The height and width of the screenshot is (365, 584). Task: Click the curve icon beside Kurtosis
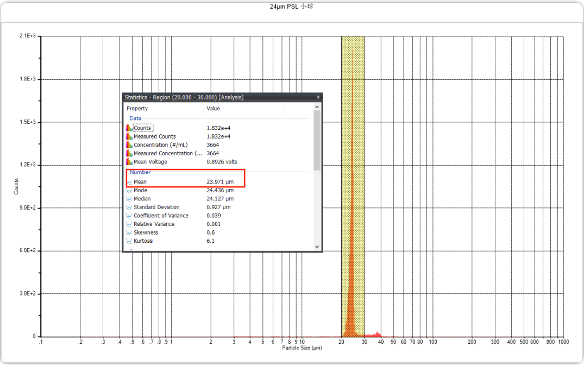pyautogui.click(x=129, y=241)
